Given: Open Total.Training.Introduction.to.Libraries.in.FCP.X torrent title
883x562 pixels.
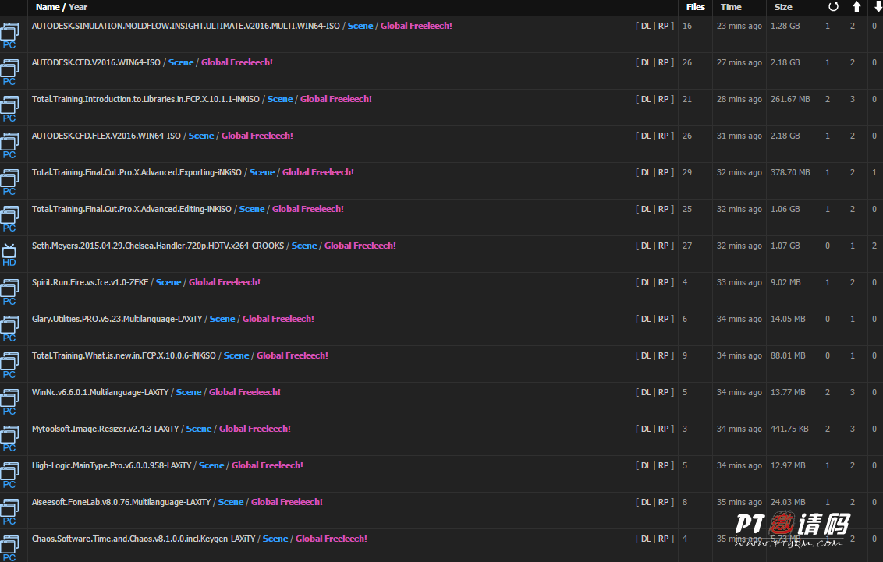Looking at the screenshot, I should pyautogui.click(x=146, y=99).
